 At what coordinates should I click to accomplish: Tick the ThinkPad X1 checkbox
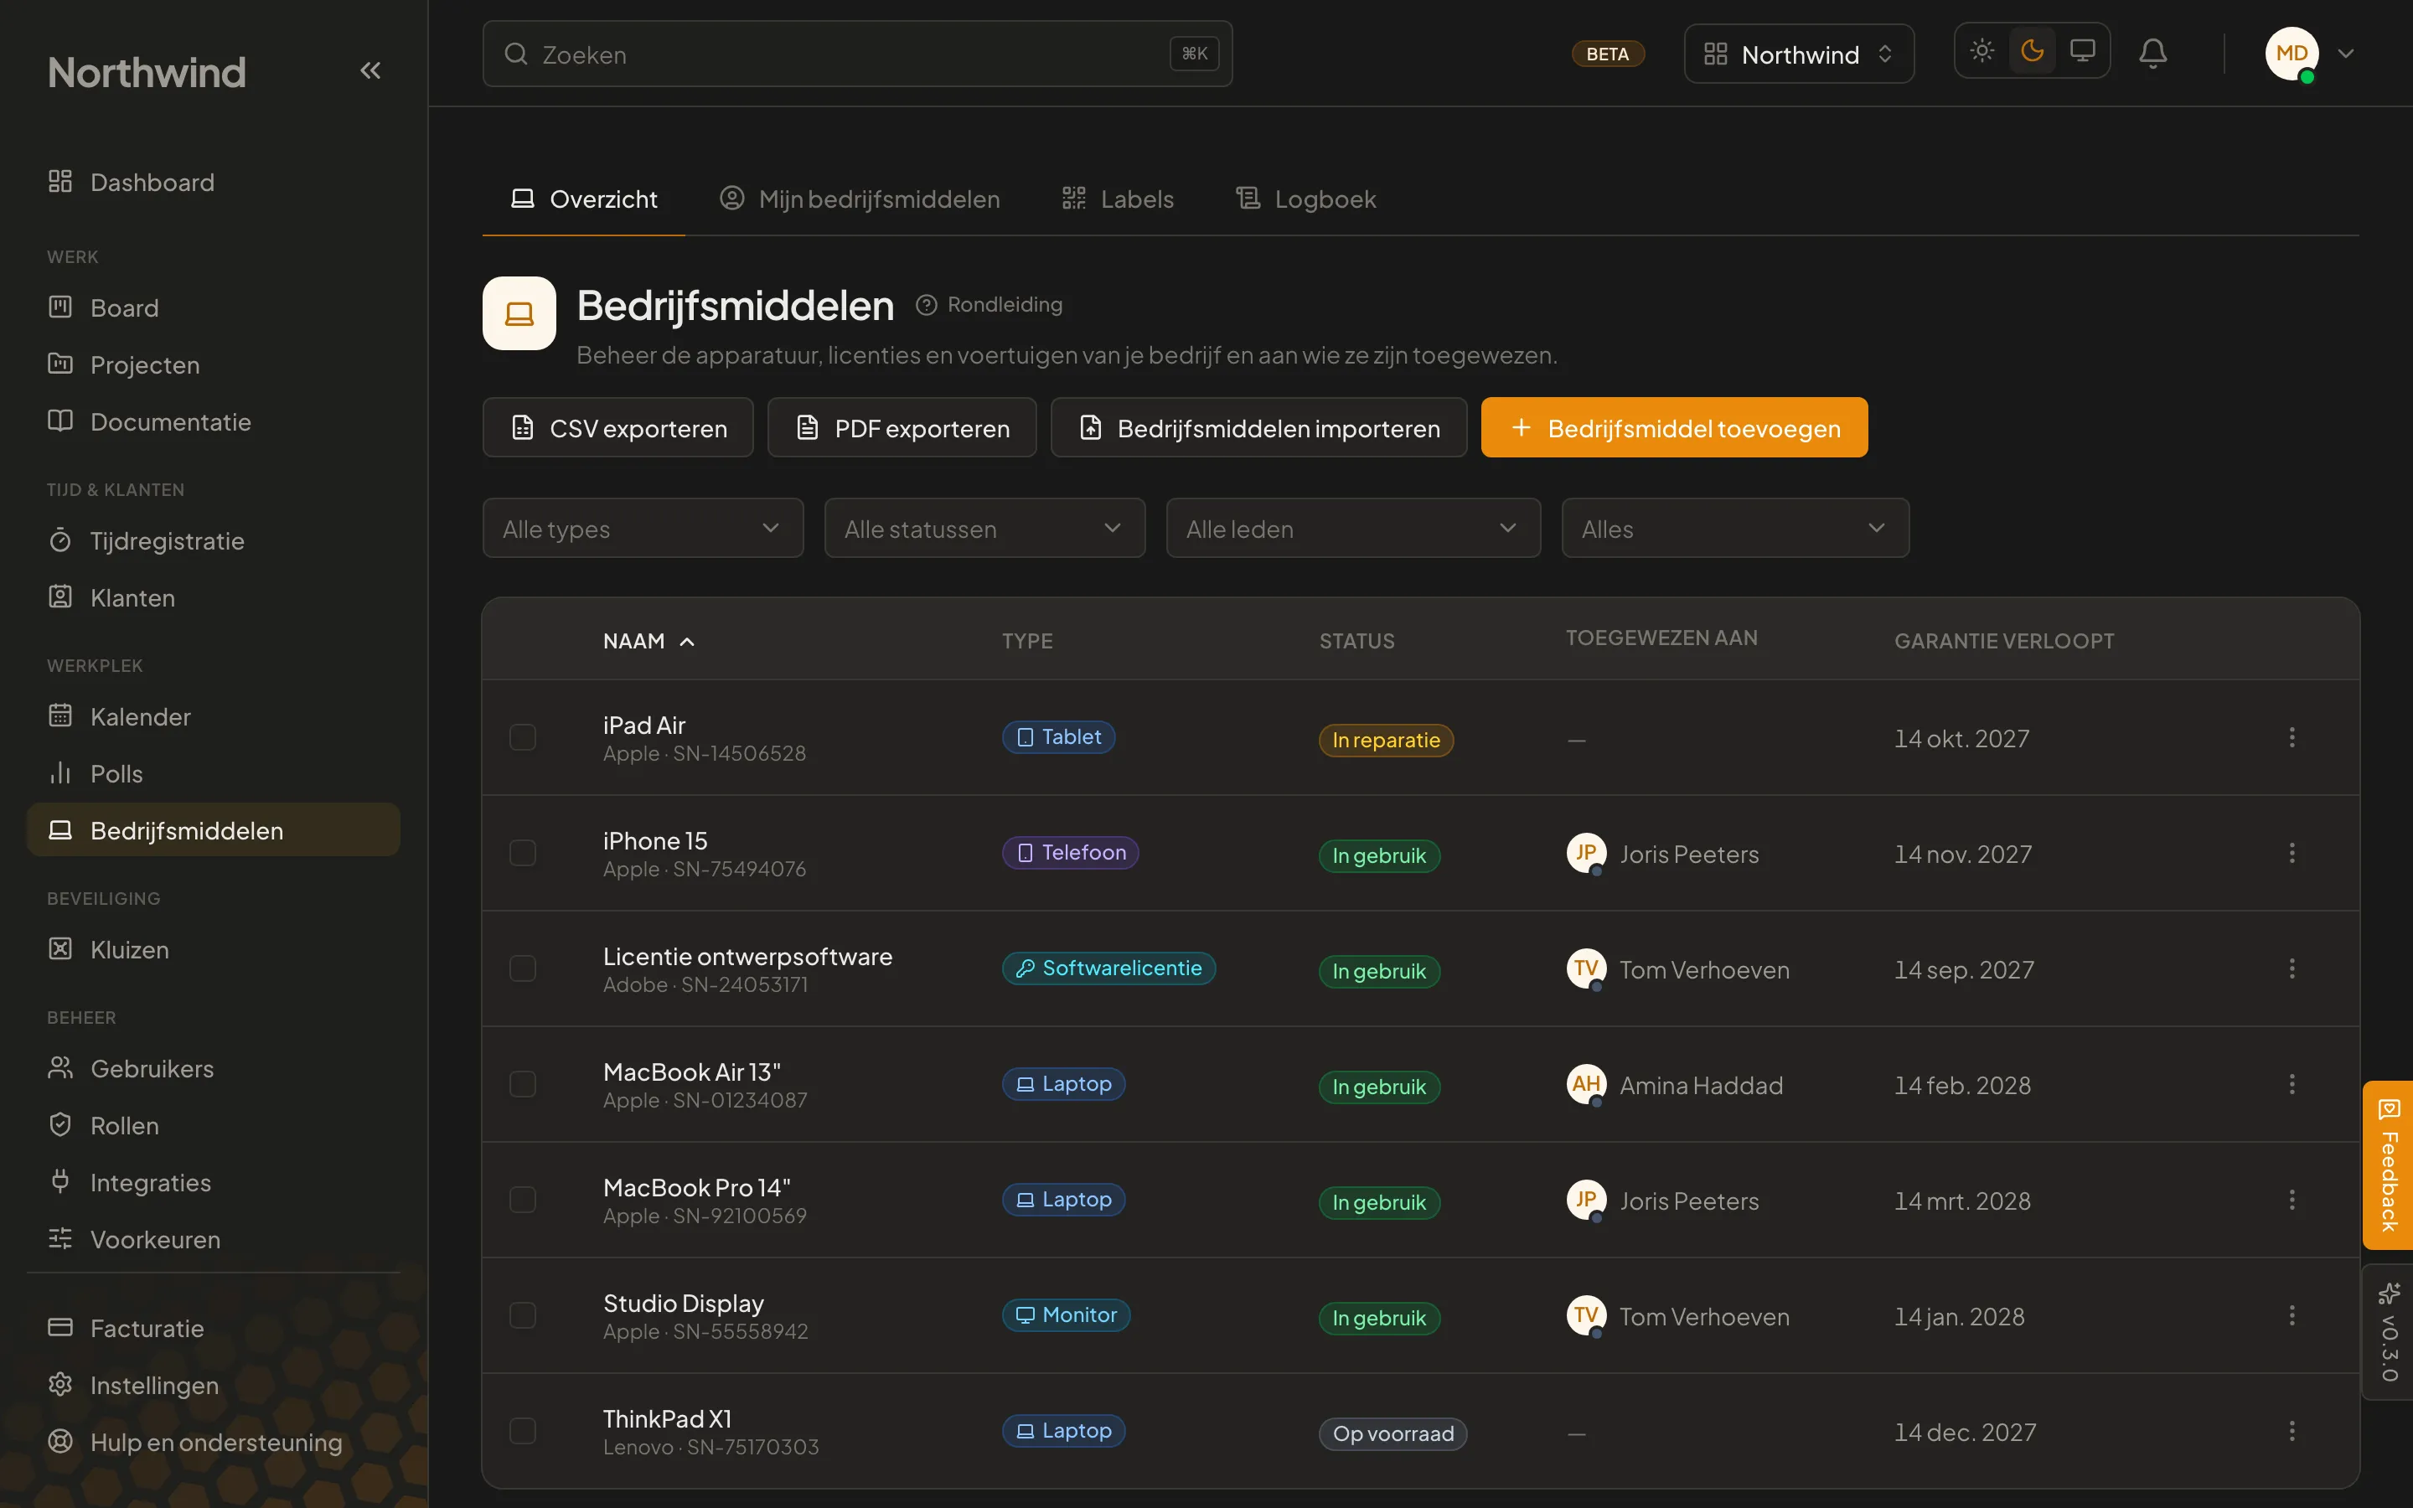click(x=523, y=1431)
